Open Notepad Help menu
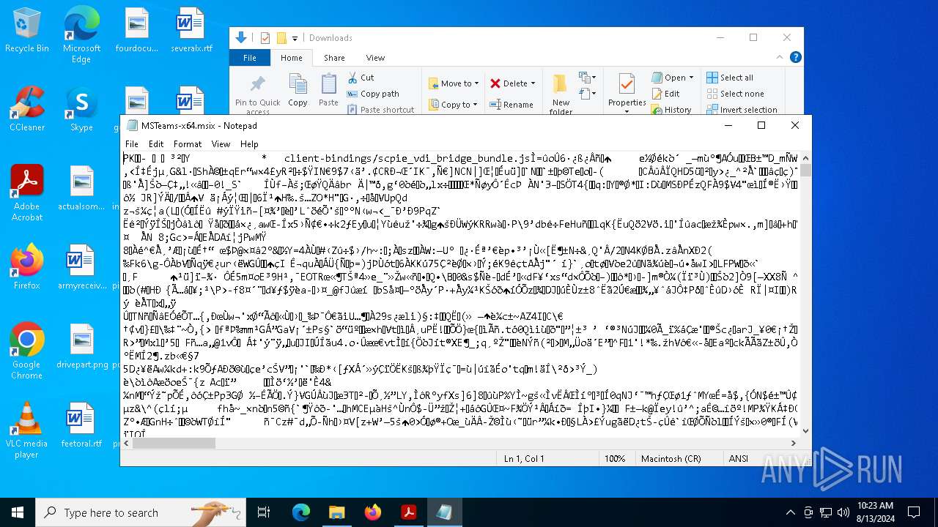Screen dimensions: 938x527 click(249, 144)
